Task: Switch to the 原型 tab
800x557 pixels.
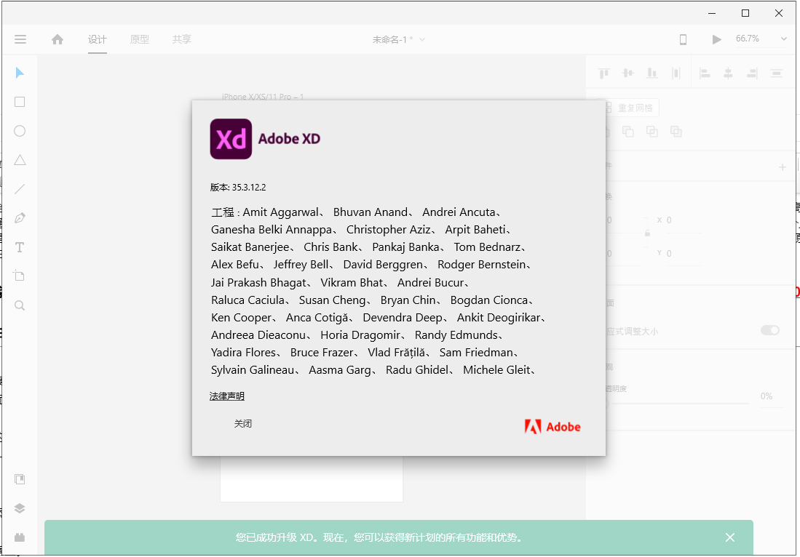Action: [139, 39]
